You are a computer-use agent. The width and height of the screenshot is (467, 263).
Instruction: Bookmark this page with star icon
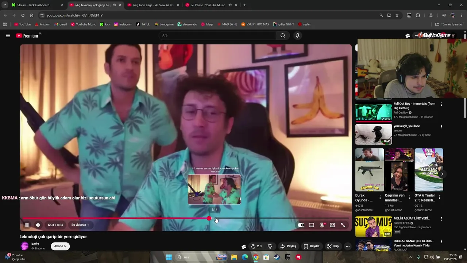click(397, 15)
